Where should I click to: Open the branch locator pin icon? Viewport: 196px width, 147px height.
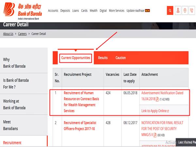(x=185, y=10)
